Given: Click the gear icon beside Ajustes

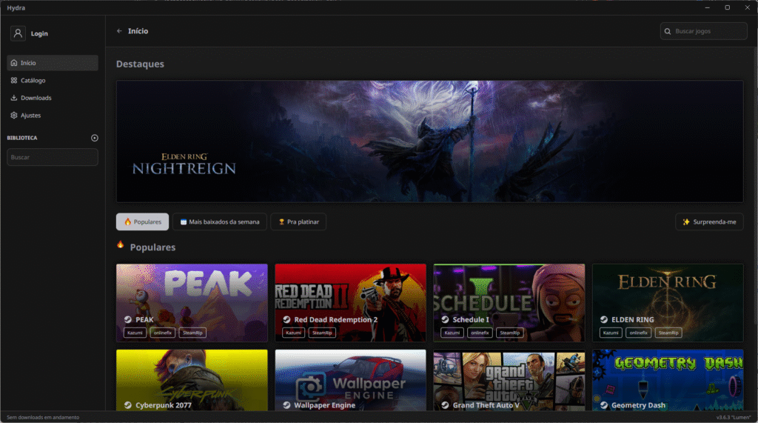Looking at the screenshot, I should tap(14, 115).
